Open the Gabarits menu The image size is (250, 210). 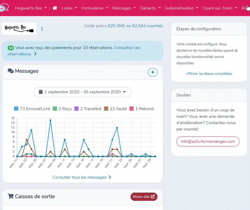coord(150,8)
